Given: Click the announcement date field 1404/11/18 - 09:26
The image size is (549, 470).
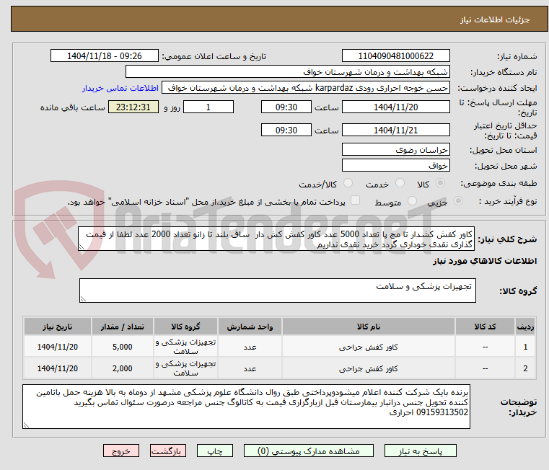Looking at the screenshot, I should point(105,56).
